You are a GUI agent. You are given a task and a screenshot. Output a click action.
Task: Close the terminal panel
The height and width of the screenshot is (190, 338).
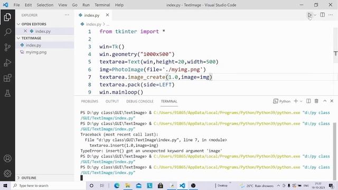[332, 101]
